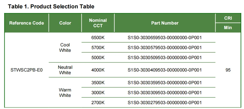
Task: Select part number S1S0-3030659503-00000000-0P001
Action: [165, 38]
